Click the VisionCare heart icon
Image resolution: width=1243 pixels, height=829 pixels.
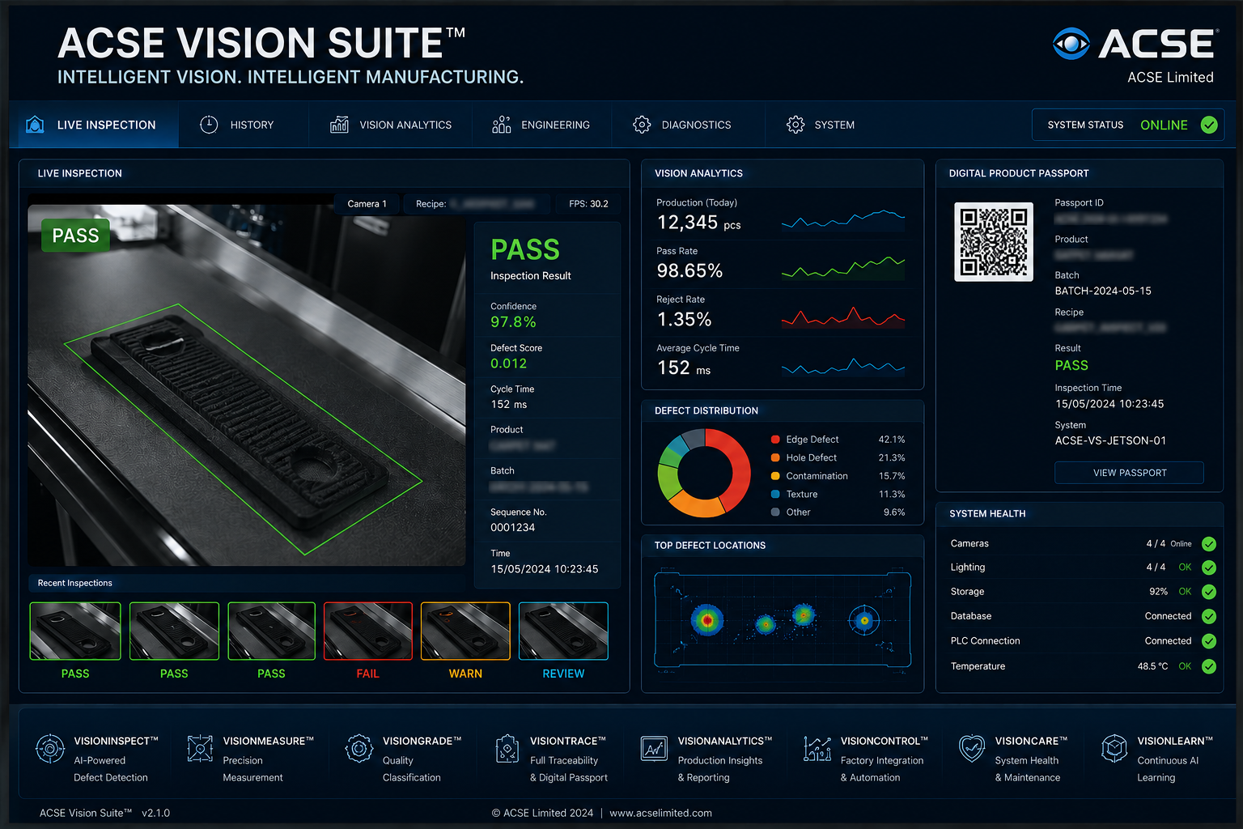pyautogui.click(x=972, y=749)
